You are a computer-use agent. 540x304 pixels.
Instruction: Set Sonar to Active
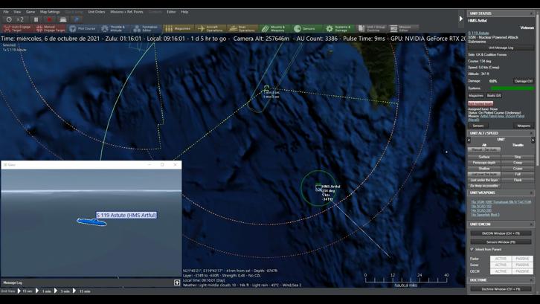coord(501,265)
